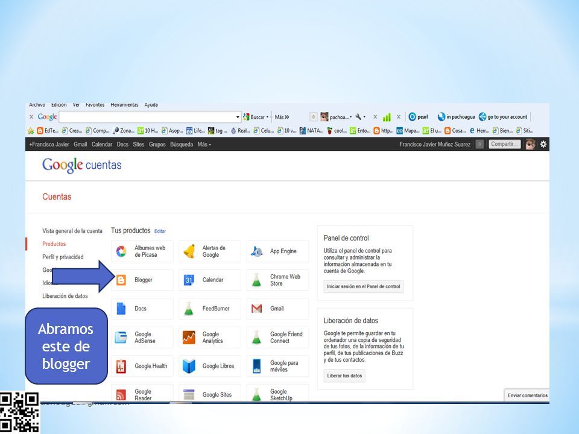Open Google SketchUp

point(277,394)
